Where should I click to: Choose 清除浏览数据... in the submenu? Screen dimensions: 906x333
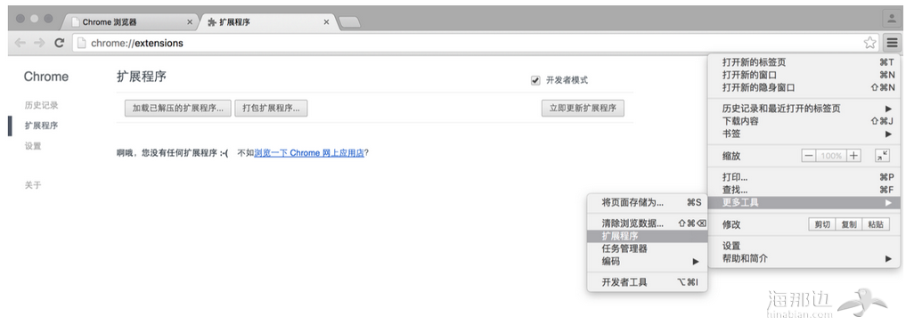tap(647, 223)
